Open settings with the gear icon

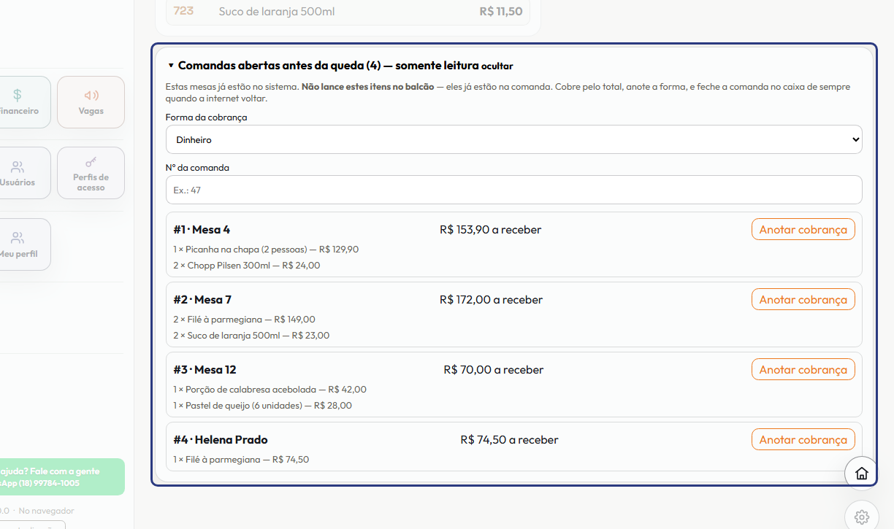coord(862,517)
